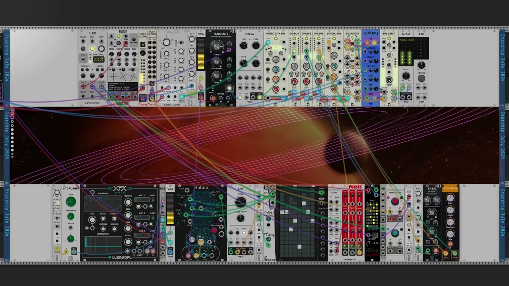Click the OUTPUT jack on Tangents
This screenshot has width=509, height=286.
229,88
